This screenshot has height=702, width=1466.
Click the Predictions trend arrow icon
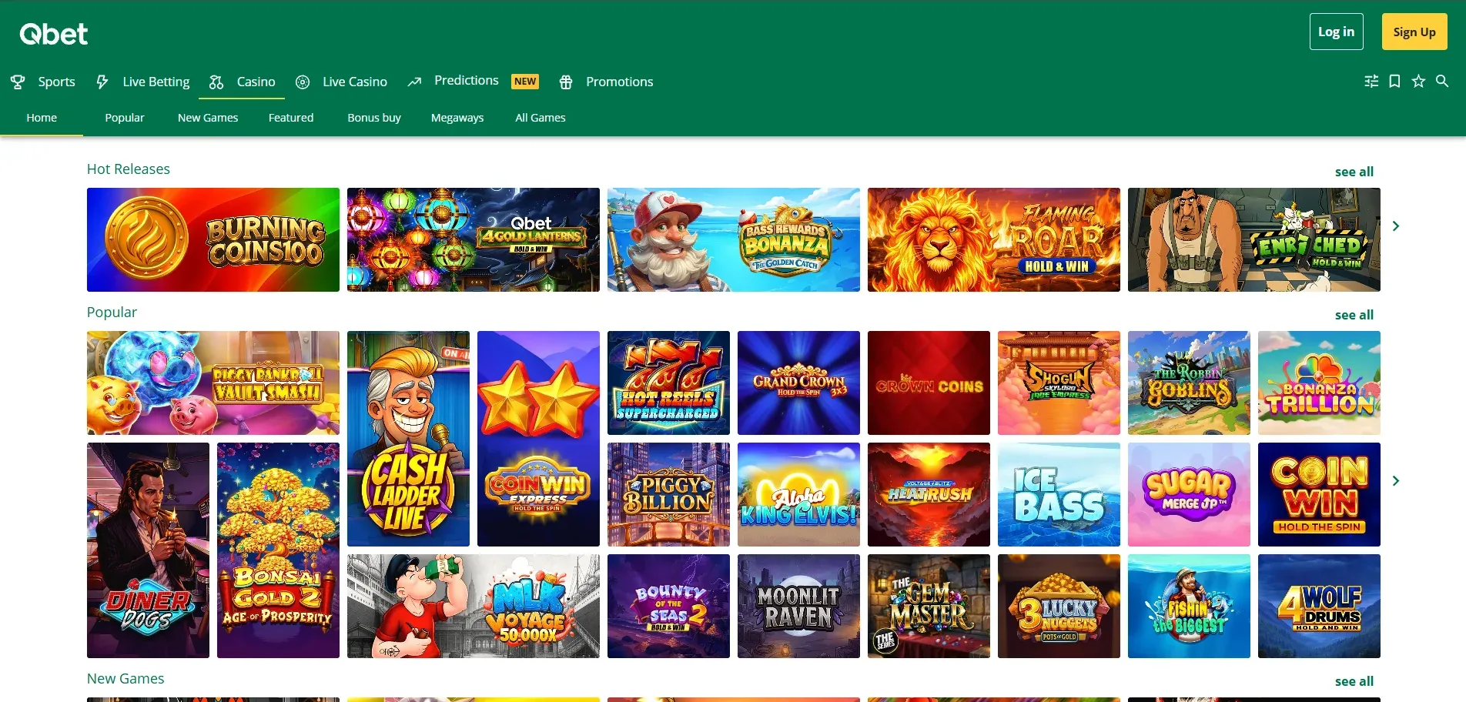coord(414,82)
